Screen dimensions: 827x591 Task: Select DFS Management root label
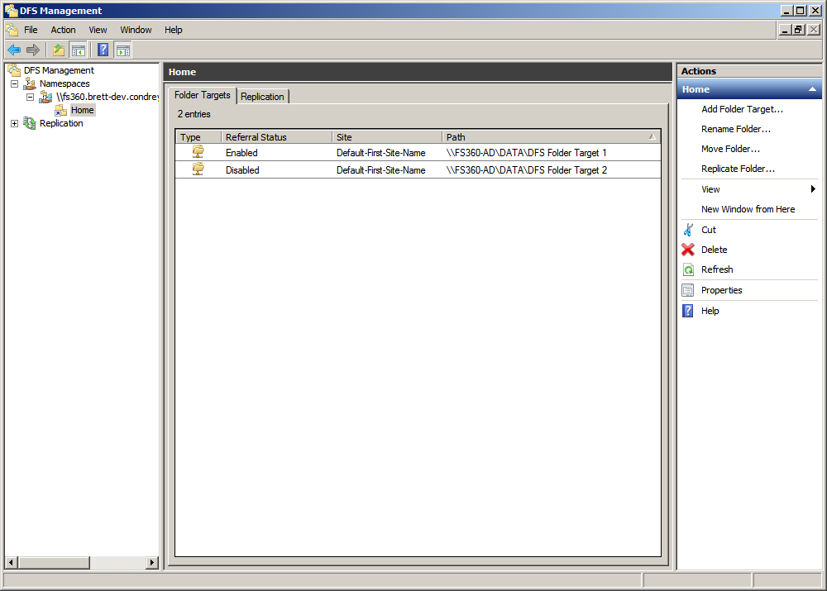[59, 70]
